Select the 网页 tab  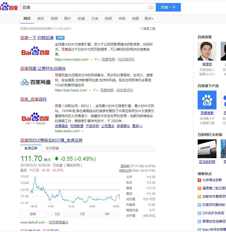click(x=27, y=19)
